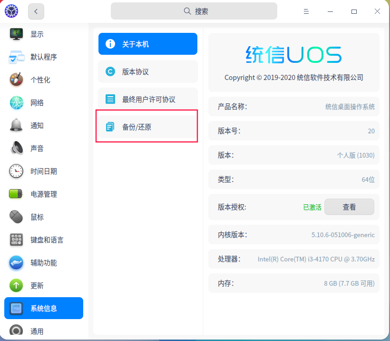Open 更新 green arrow icon
This screenshot has width=390, height=341.
coord(17,285)
